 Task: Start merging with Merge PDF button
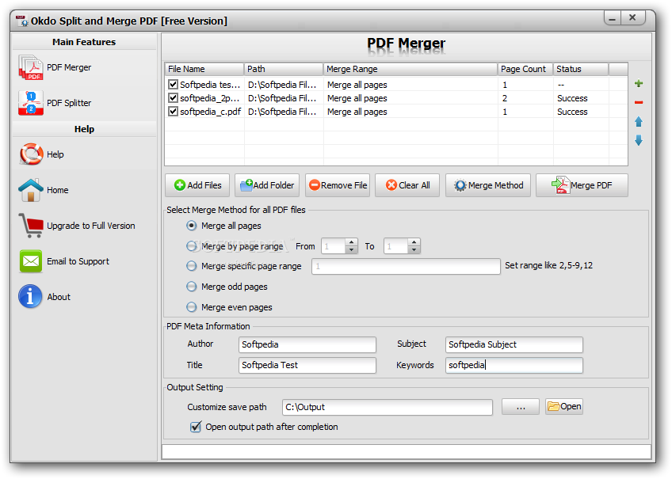(582, 185)
